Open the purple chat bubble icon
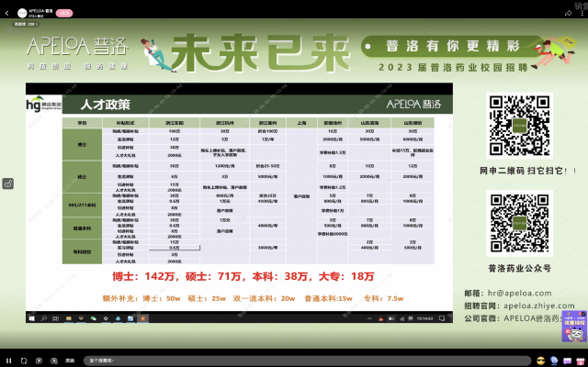588x367 pixels. [567, 361]
